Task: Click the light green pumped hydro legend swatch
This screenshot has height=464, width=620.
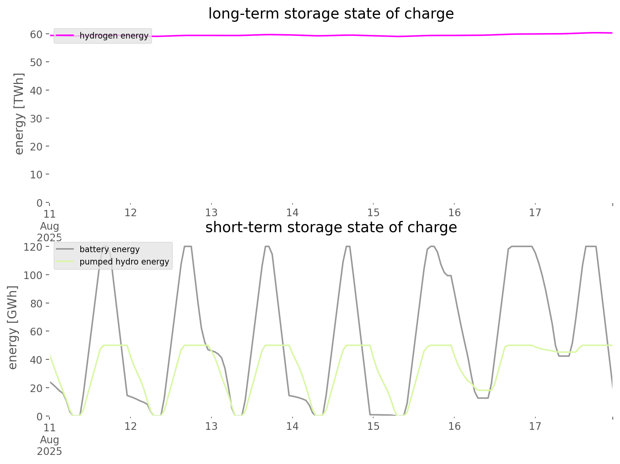Action: [65, 262]
